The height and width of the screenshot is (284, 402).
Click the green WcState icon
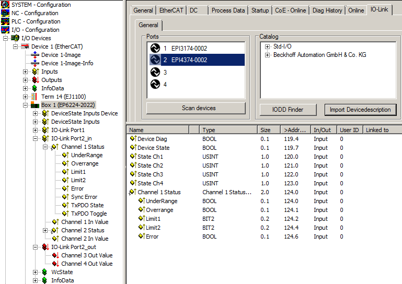44,272
